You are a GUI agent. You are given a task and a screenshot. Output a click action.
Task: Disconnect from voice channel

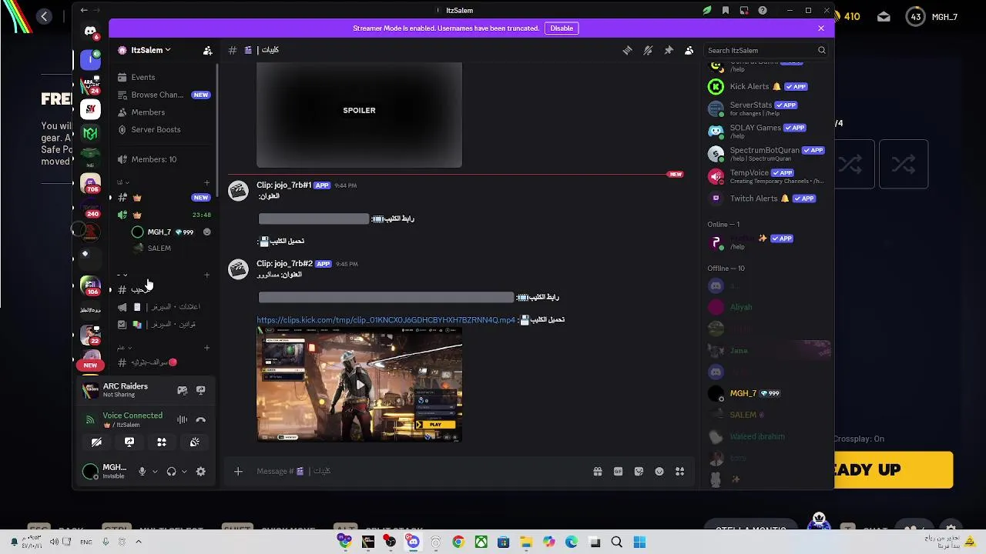(200, 419)
